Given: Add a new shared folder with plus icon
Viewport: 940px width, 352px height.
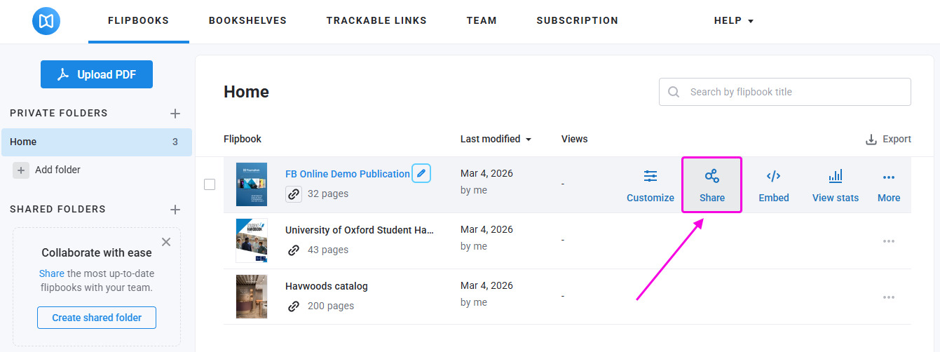Looking at the screenshot, I should tap(175, 210).
